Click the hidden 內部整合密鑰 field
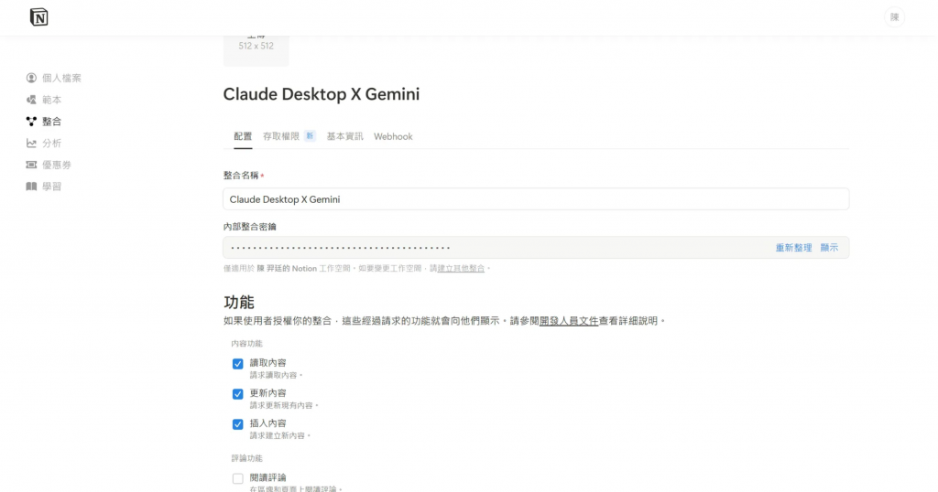The height and width of the screenshot is (492, 938). click(x=536, y=247)
